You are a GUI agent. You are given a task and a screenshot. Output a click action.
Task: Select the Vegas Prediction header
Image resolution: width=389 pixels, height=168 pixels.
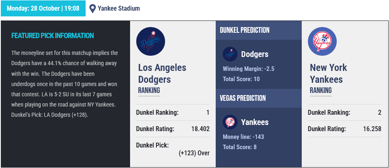pyautogui.click(x=243, y=98)
